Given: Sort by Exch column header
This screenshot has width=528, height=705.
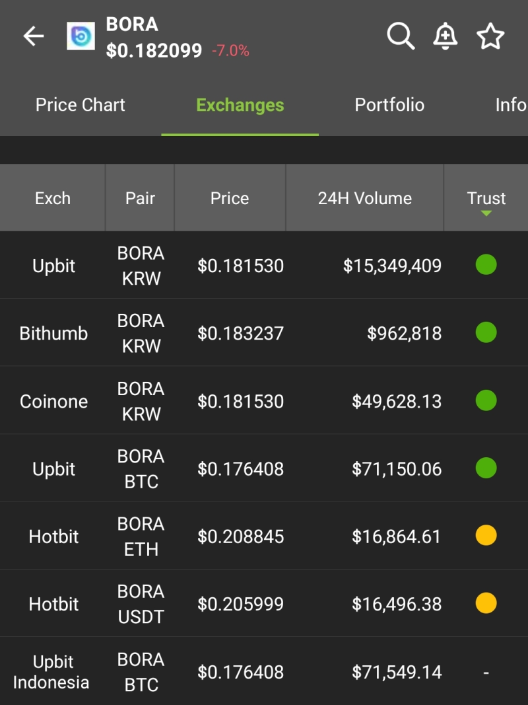Looking at the screenshot, I should click(x=53, y=198).
